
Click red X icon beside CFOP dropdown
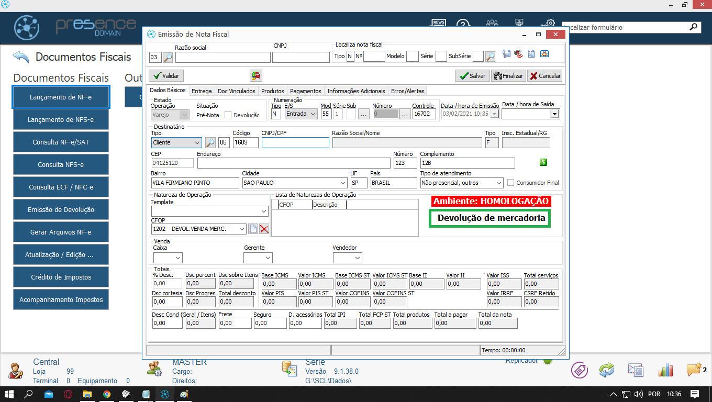[x=264, y=229]
